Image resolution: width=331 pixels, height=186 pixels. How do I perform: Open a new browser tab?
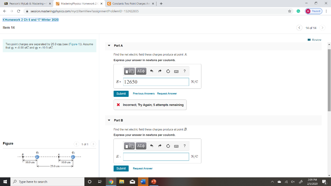pos(161,4)
